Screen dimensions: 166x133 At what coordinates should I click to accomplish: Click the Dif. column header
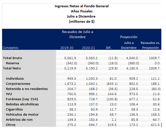tap(108, 48)
